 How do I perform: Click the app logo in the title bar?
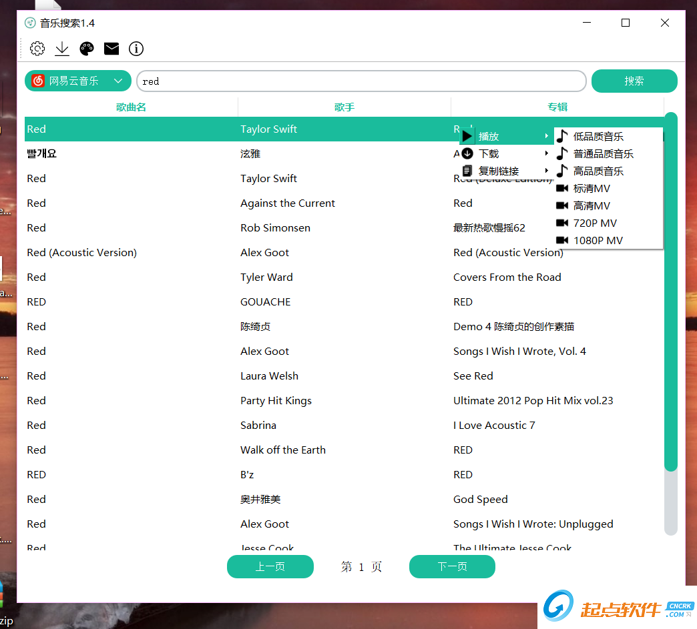(x=30, y=23)
